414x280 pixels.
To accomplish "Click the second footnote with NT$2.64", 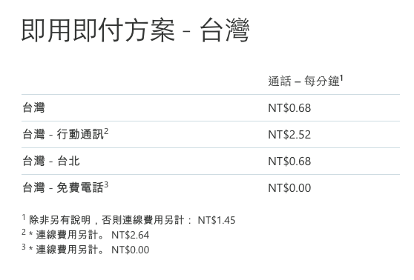I will click(85, 234).
